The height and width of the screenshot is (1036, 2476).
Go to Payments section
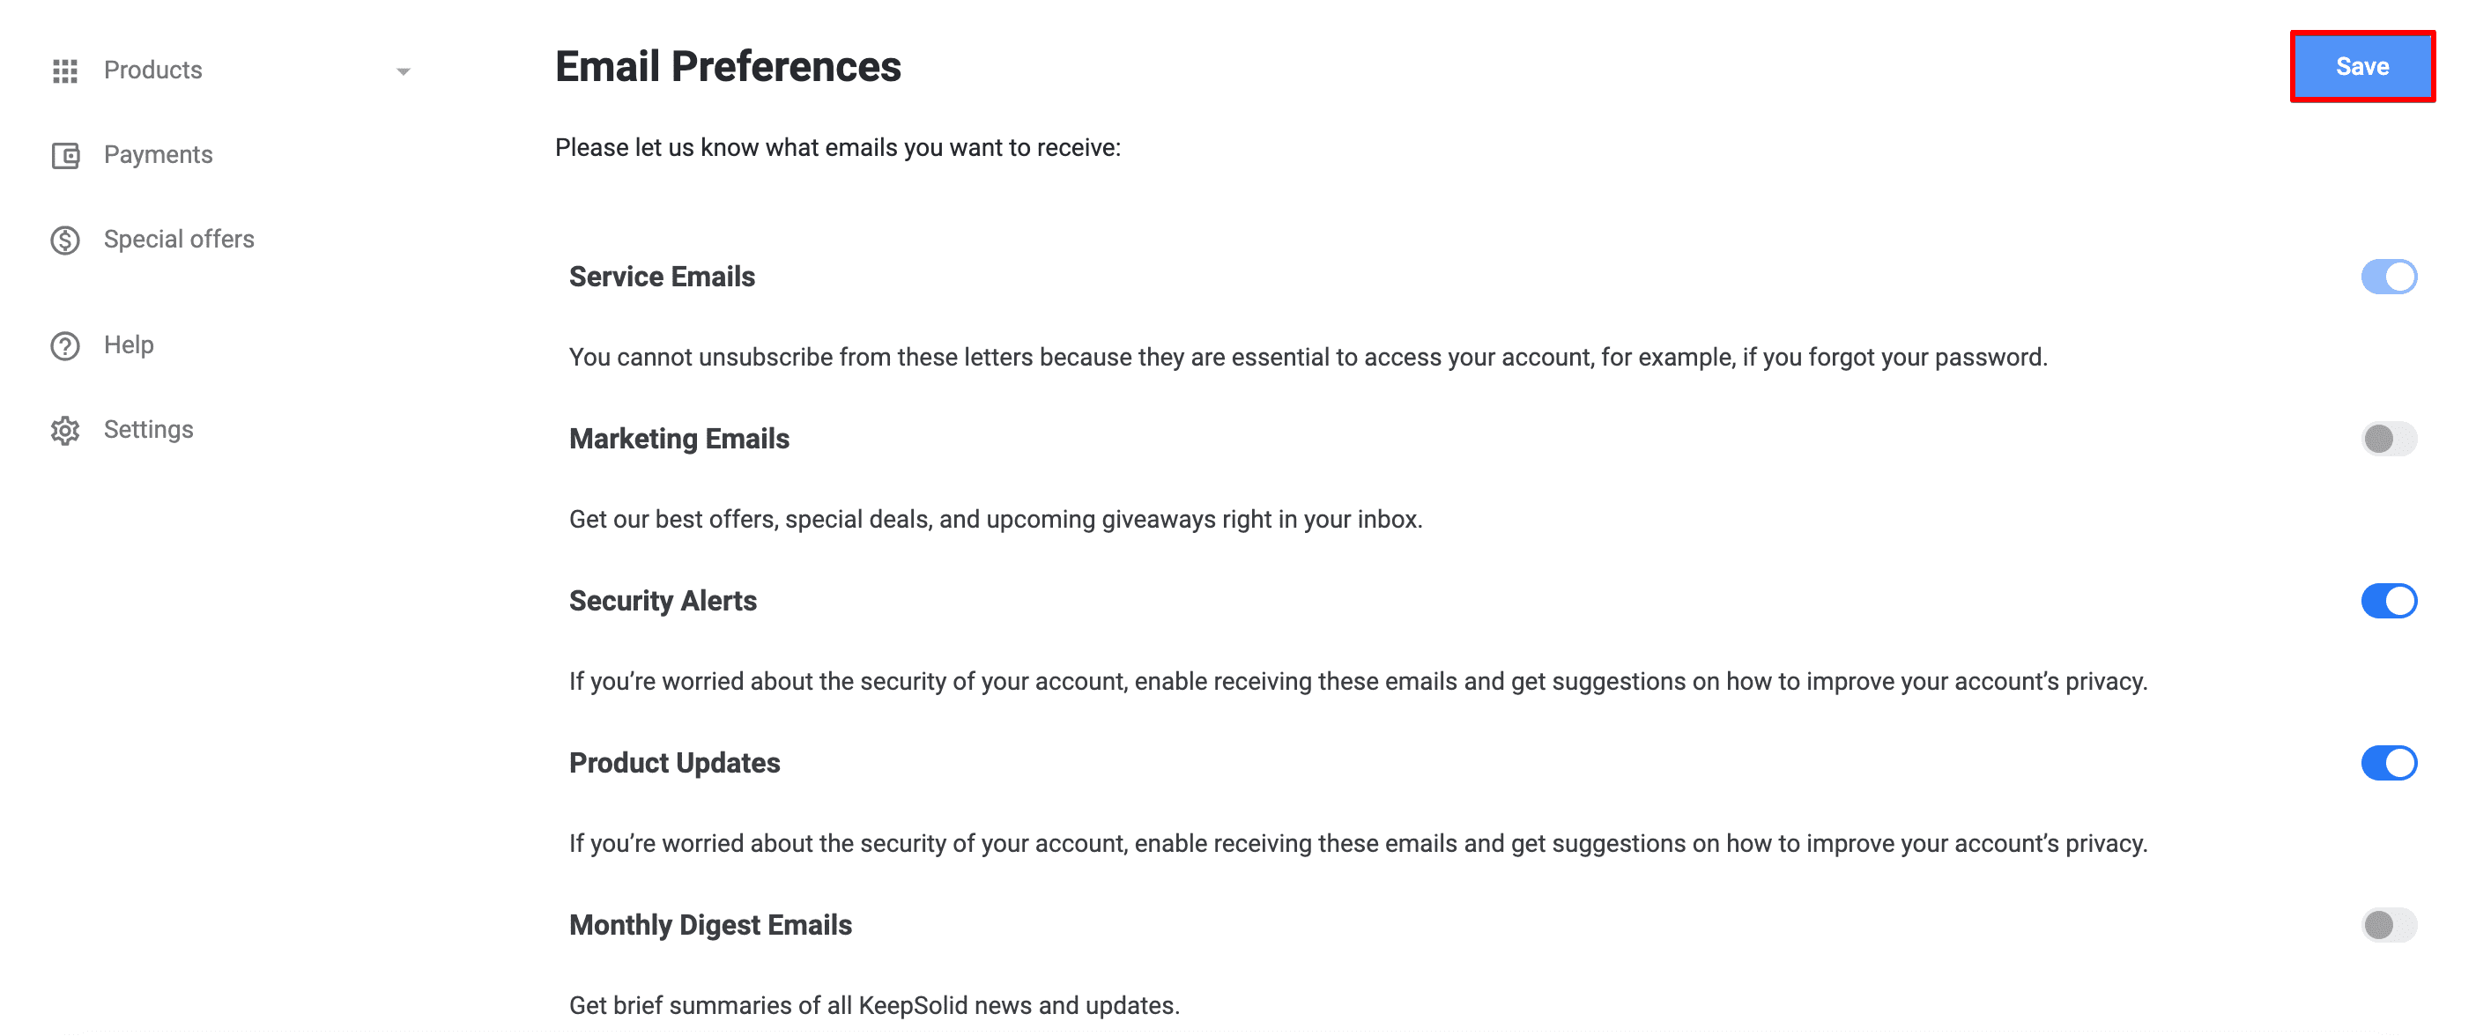pyautogui.click(x=158, y=155)
